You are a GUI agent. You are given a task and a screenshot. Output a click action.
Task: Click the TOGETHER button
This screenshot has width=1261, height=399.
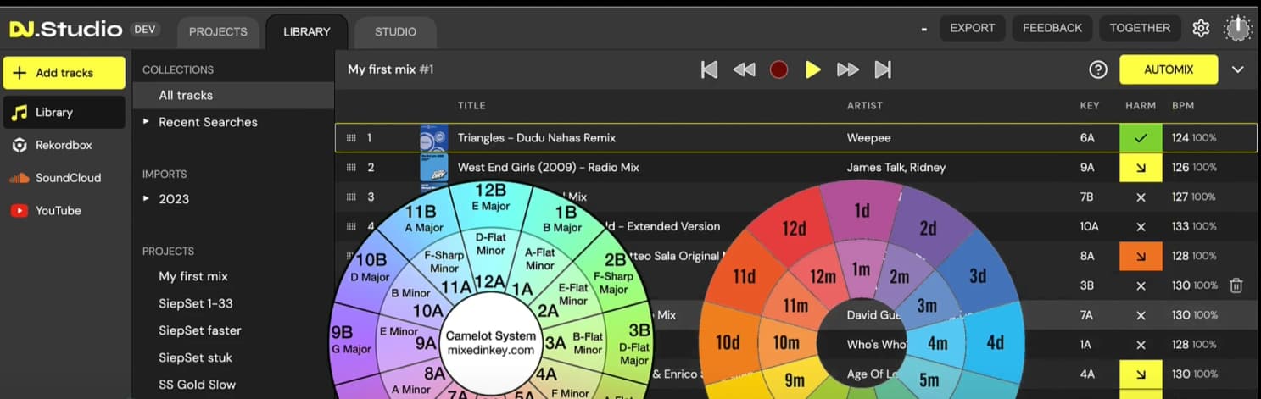point(1140,28)
